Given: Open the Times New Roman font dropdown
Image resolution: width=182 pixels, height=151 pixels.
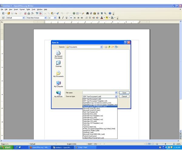Looking at the screenshot, I should (45, 18).
